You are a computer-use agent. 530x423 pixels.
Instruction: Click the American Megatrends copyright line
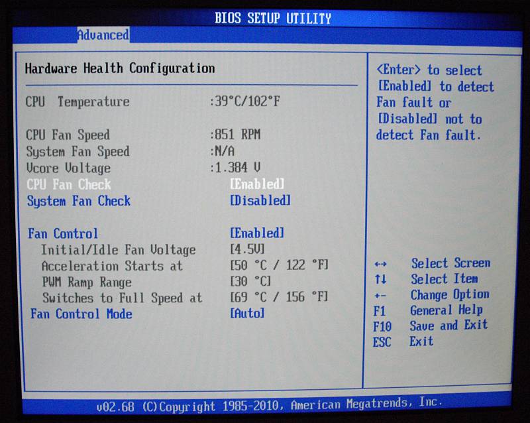pos(270,404)
